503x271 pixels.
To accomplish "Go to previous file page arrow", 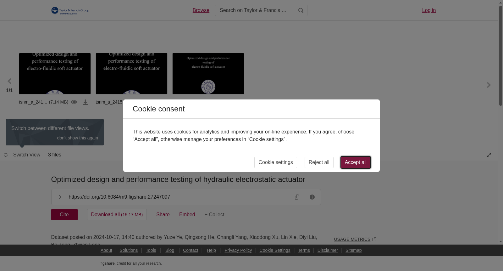I will pyautogui.click(x=9, y=82).
